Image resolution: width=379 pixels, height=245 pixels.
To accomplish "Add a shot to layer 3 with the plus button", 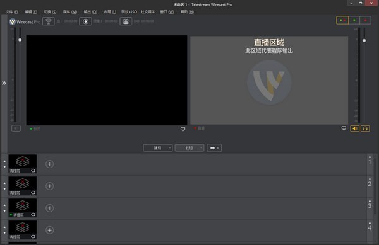I will click(x=49, y=208).
